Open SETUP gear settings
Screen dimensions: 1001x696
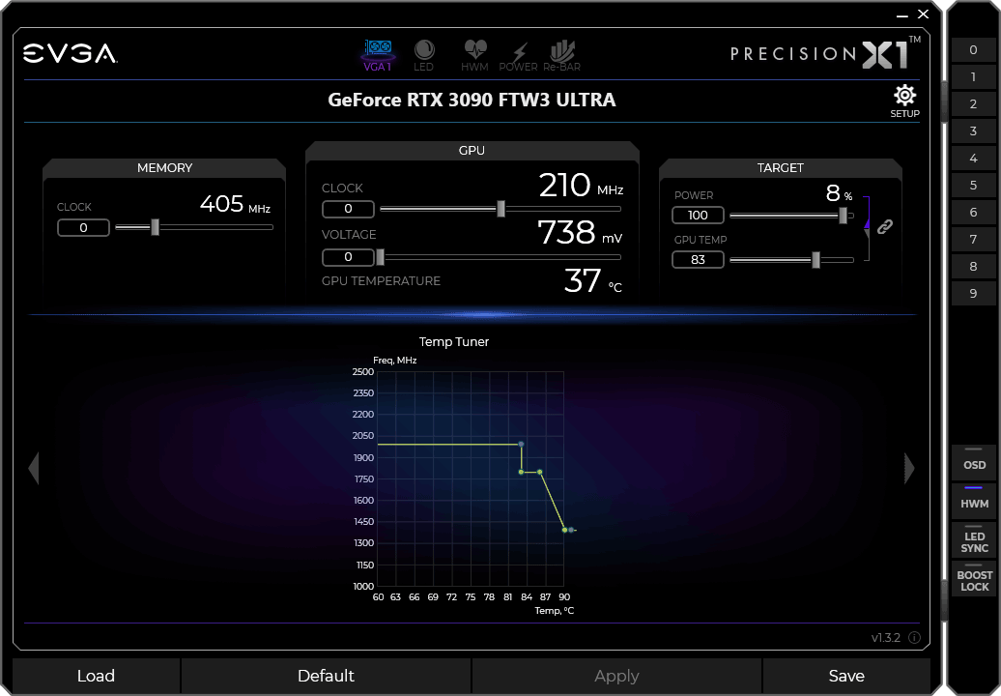(x=904, y=100)
